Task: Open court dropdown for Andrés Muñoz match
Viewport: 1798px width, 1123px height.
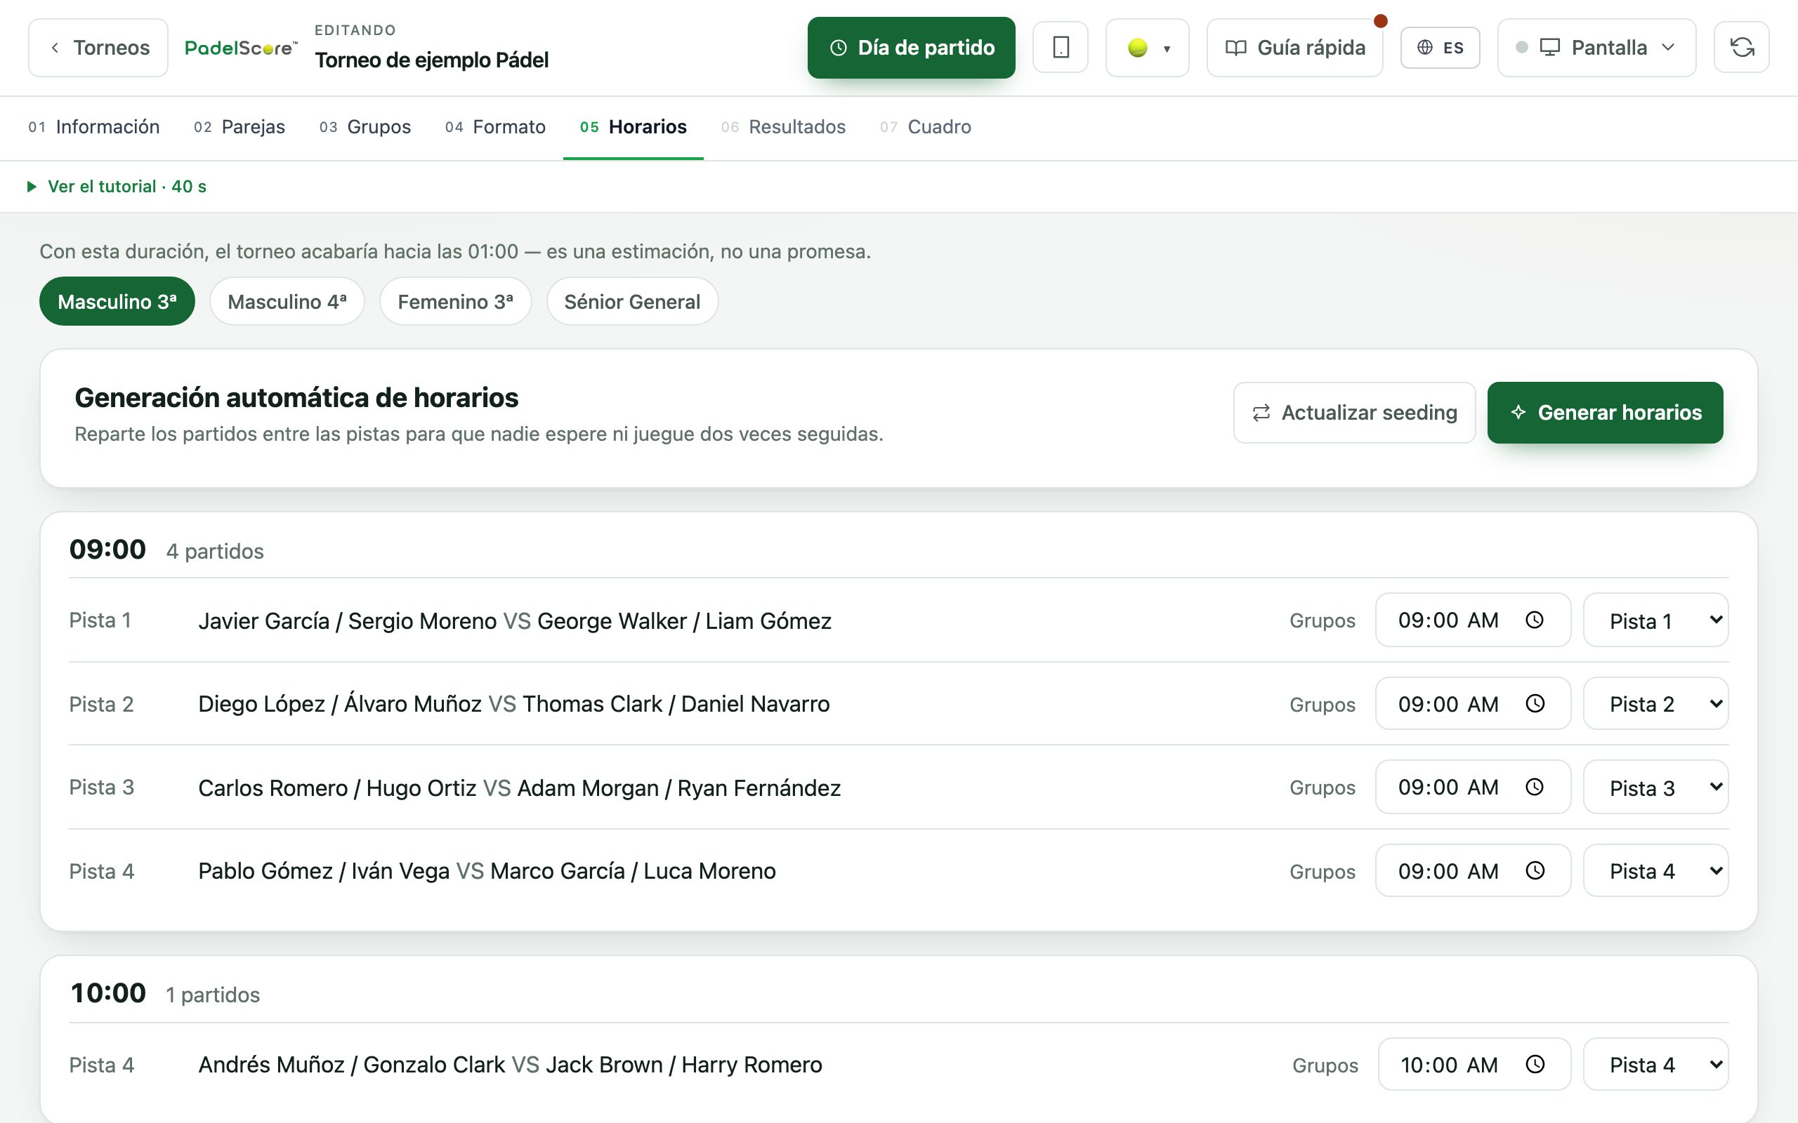Action: click(x=1655, y=1064)
